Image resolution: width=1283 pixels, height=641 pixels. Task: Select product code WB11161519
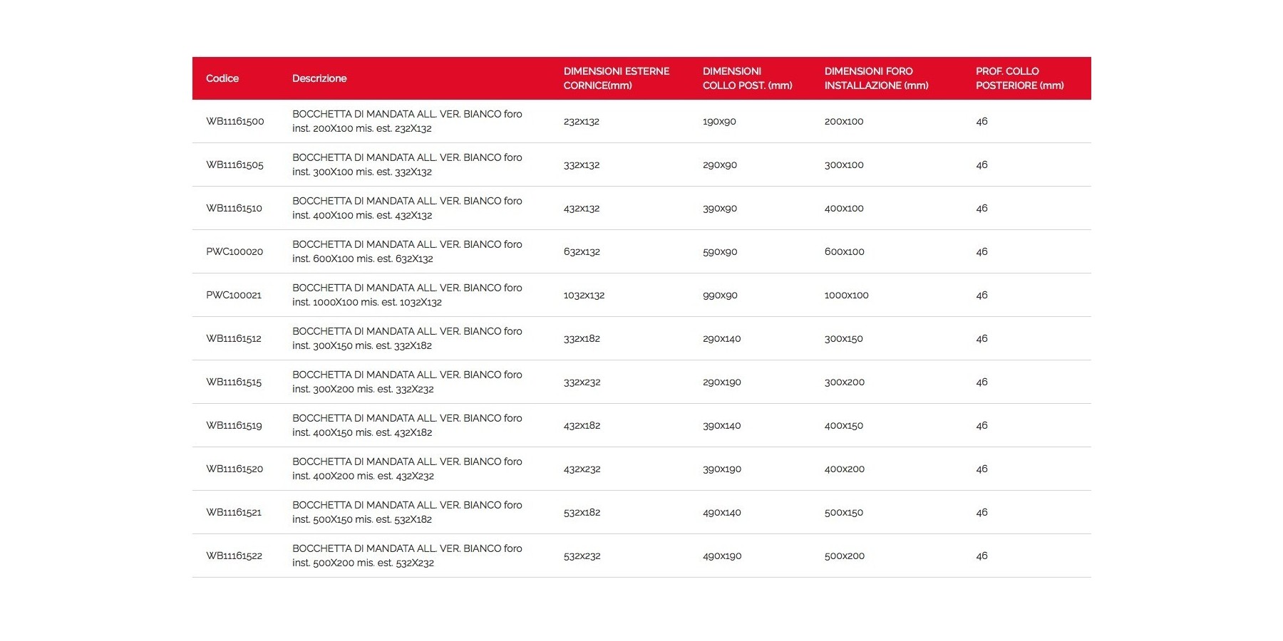pyautogui.click(x=234, y=426)
